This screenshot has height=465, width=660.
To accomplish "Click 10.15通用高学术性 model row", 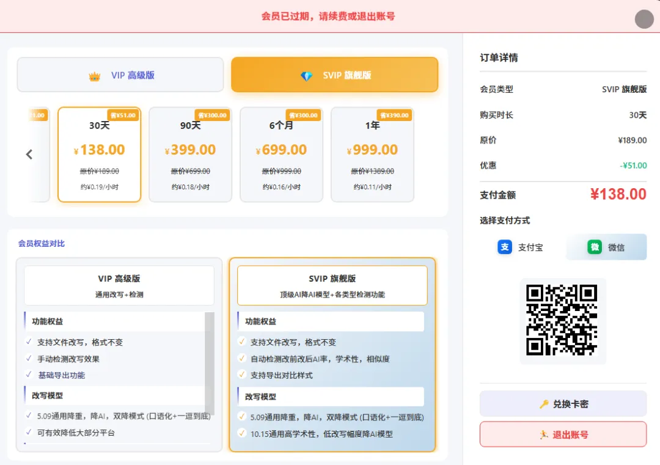I will pyautogui.click(x=321, y=434).
